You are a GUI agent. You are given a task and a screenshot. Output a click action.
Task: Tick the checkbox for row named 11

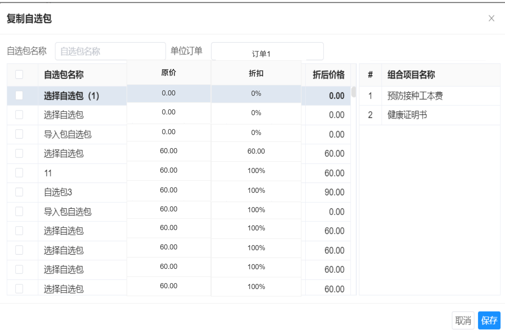(19, 173)
